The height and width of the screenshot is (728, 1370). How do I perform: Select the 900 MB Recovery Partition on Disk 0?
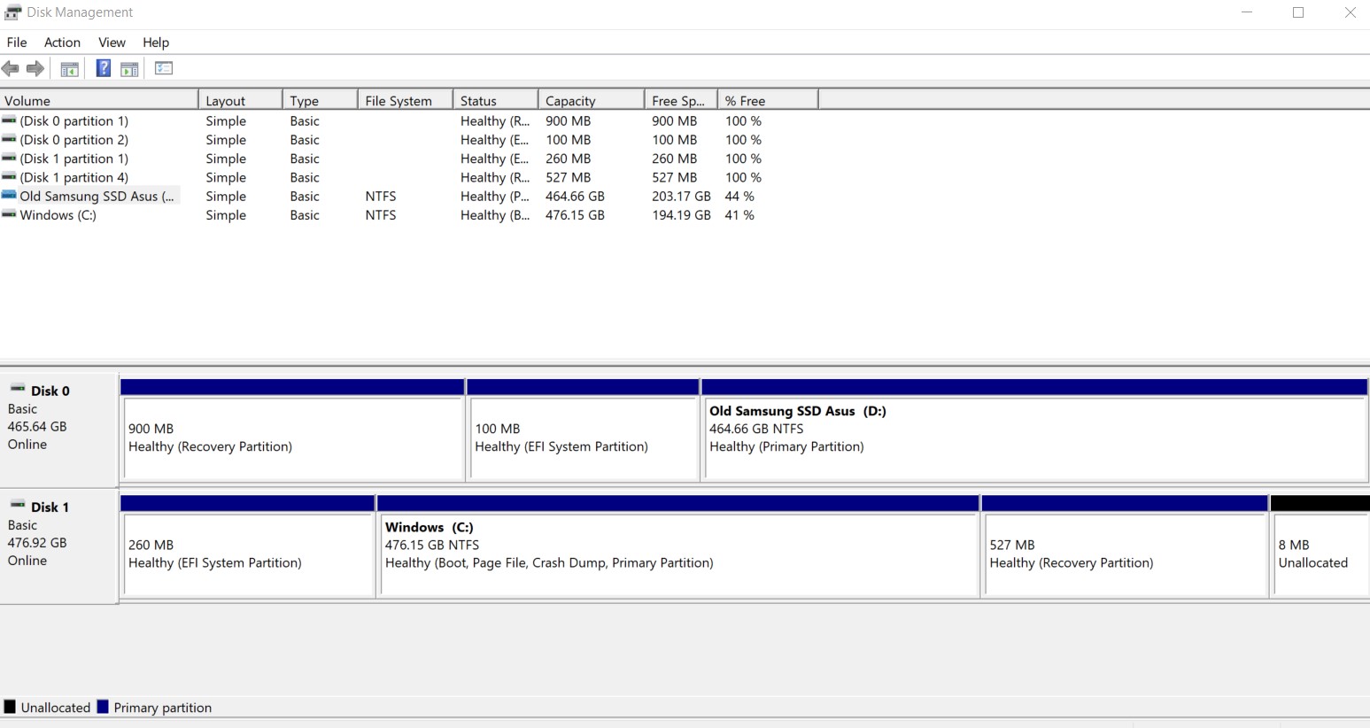pos(292,438)
